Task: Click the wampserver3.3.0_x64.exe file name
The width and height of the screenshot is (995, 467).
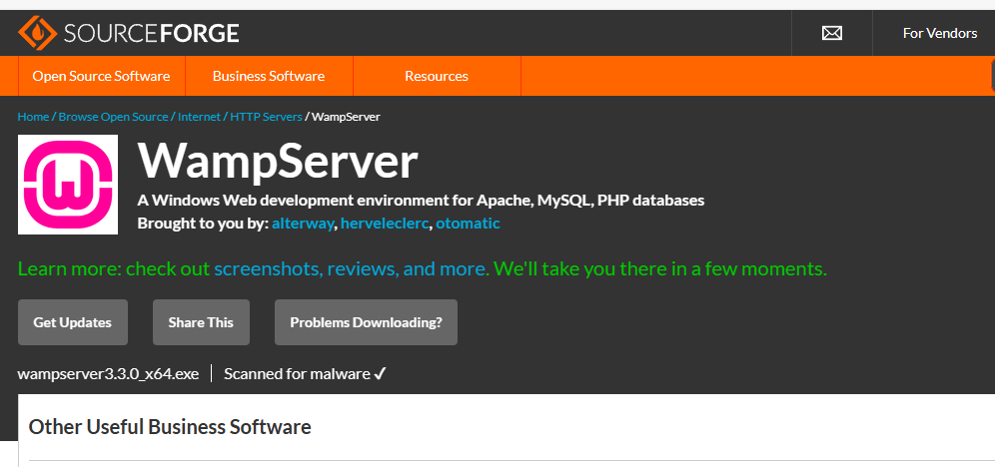Action: [108, 374]
